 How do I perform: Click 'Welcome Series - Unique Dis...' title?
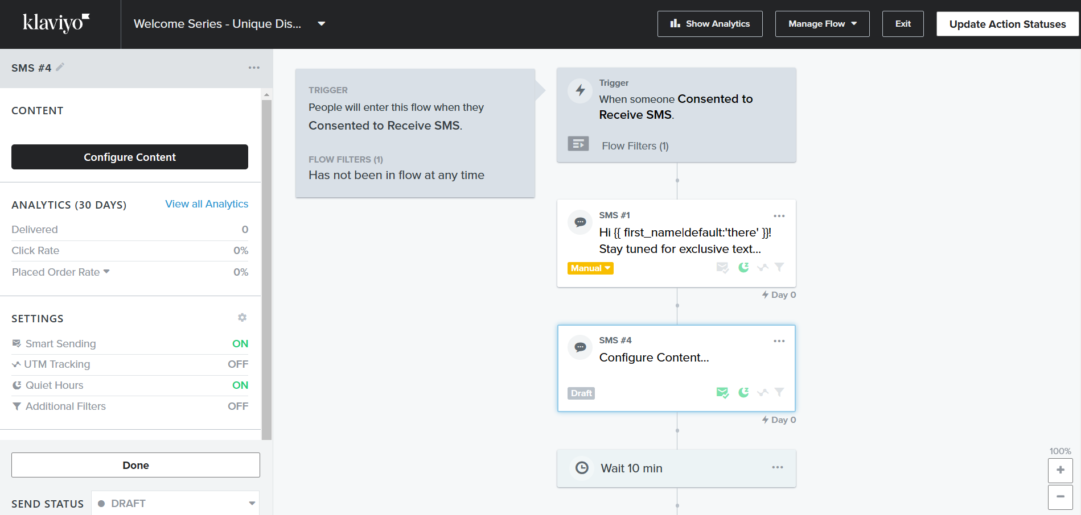coord(217,24)
